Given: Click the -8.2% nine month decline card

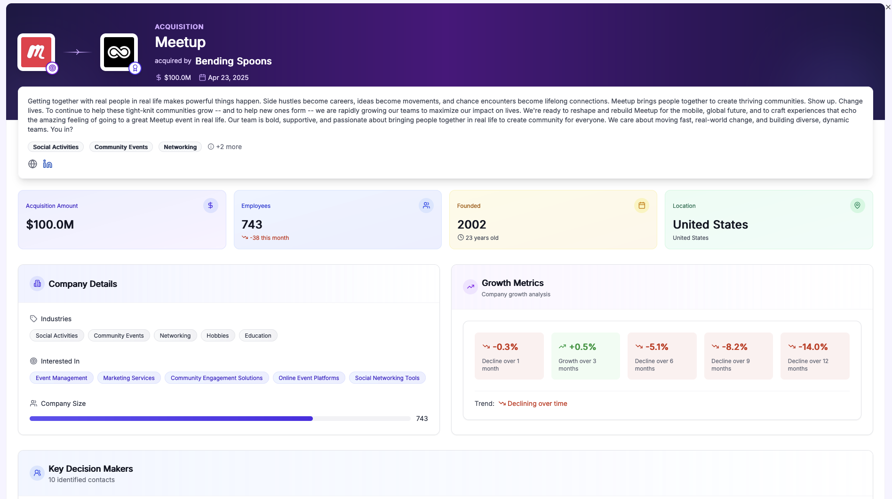Looking at the screenshot, I should tap(739, 356).
